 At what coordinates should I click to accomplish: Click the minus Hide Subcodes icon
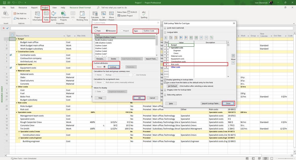point(206,38)
